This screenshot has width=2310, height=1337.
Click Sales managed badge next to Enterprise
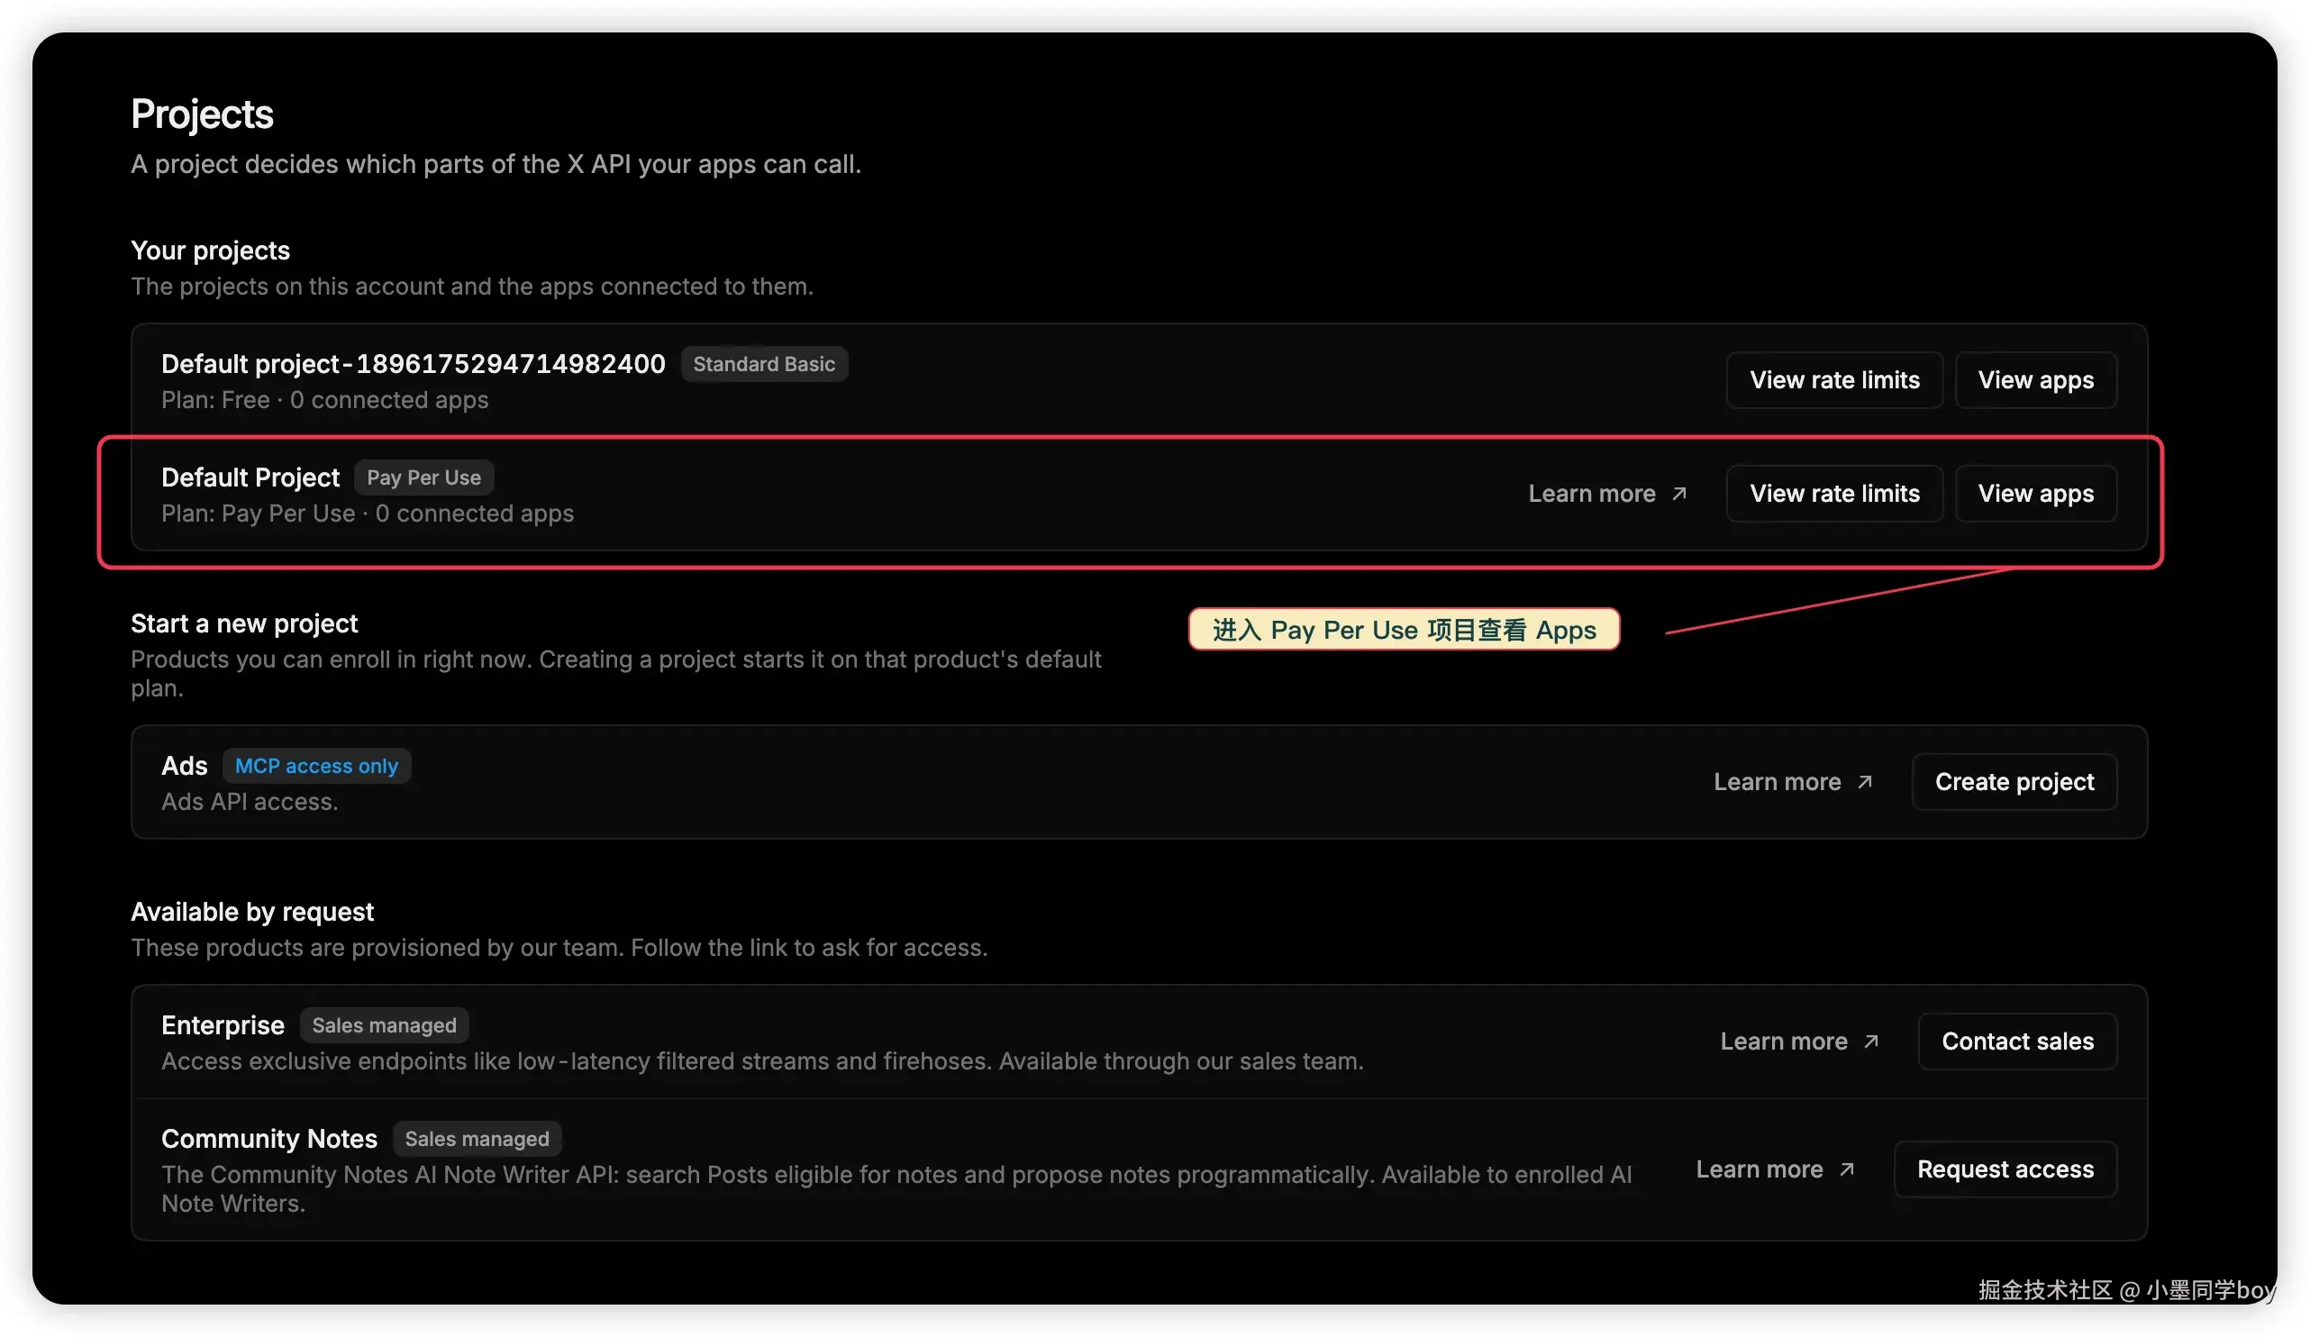(x=384, y=1025)
